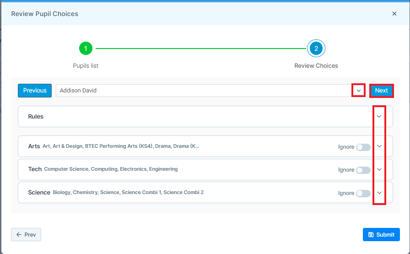Toggle Ignore for Science
Screen dimensions: 410x254
363,193
